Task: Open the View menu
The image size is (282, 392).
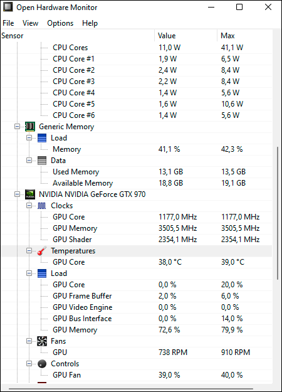Action: [x=30, y=23]
